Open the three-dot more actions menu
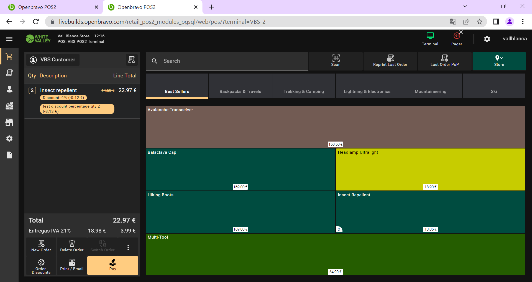Screen dimensions: 532x282 coord(128,247)
